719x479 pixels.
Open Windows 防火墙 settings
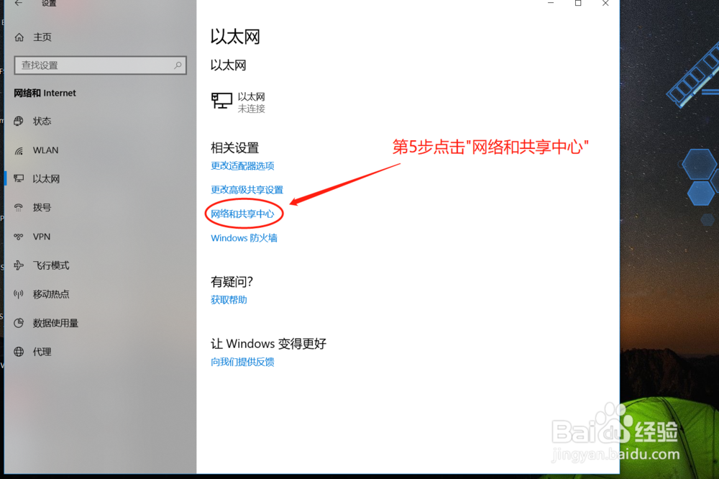(x=244, y=238)
